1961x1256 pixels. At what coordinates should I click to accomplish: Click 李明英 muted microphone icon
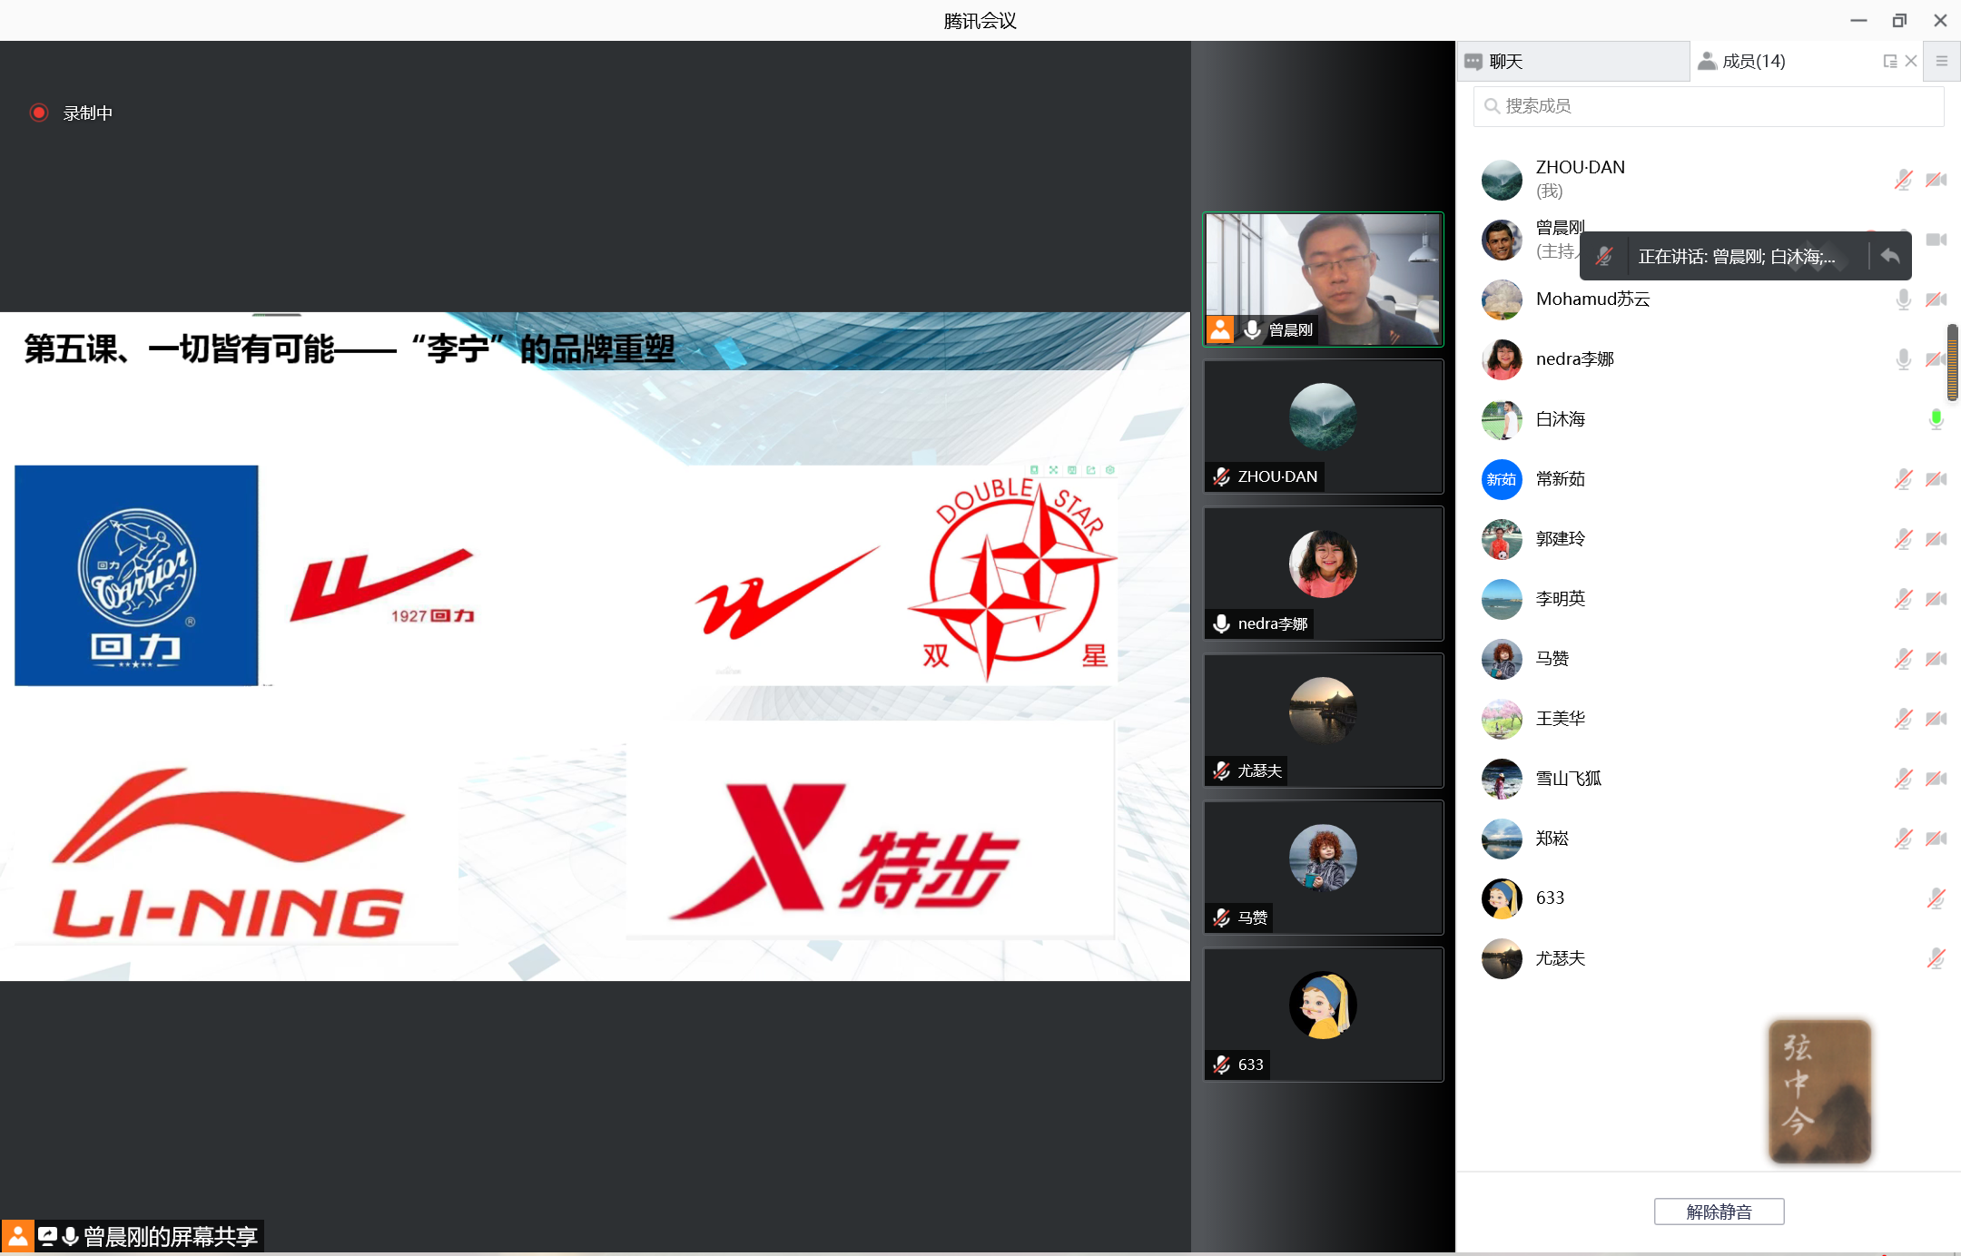[x=1904, y=599]
